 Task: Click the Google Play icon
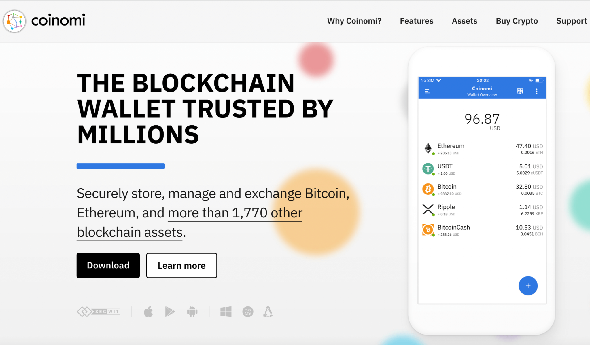pos(170,312)
